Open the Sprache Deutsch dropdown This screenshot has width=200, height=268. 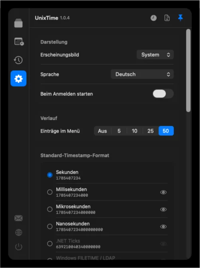pos(142,74)
